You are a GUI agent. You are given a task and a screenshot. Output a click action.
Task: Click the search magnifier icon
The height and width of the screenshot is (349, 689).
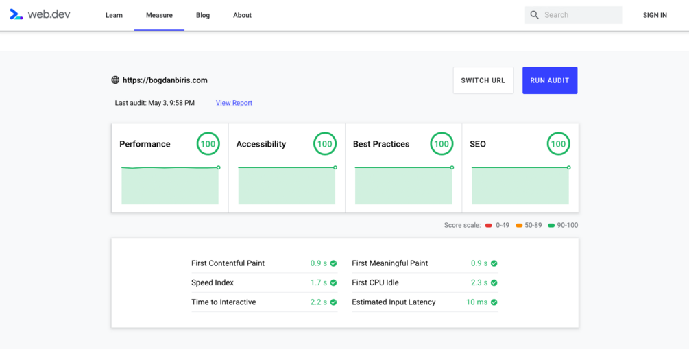535,15
